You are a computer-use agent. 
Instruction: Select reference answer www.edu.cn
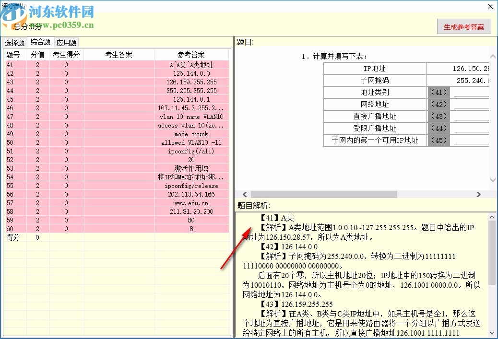pos(191,202)
